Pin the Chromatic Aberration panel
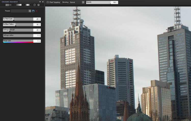This screenshot has height=121, width=191. [40, 2]
